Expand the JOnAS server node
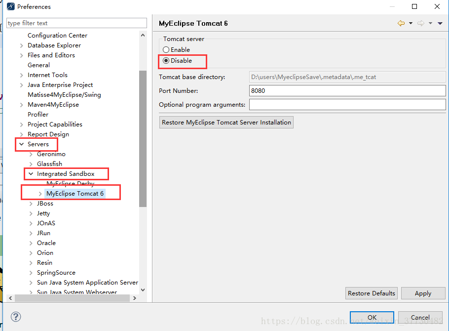This screenshot has width=449, height=331. tap(31, 223)
